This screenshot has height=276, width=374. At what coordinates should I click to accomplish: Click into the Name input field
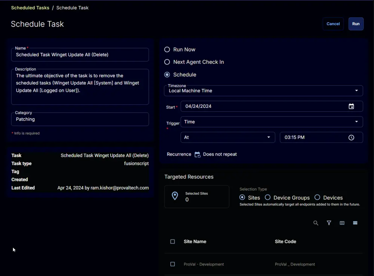point(80,55)
